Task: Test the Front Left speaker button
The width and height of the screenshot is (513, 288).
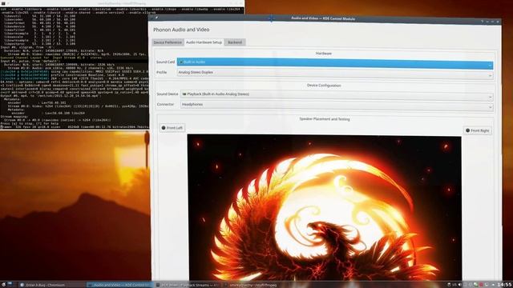Action: click(172, 128)
